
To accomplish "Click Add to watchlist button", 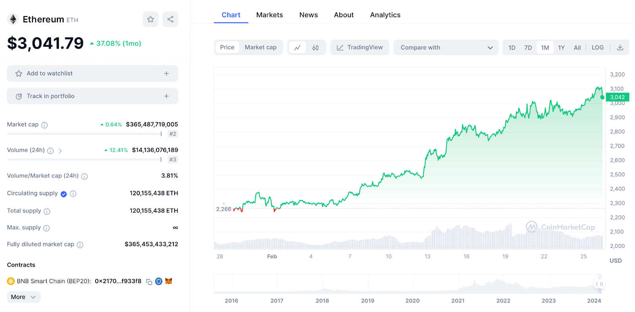I will pyautogui.click(x=92, y=73).
